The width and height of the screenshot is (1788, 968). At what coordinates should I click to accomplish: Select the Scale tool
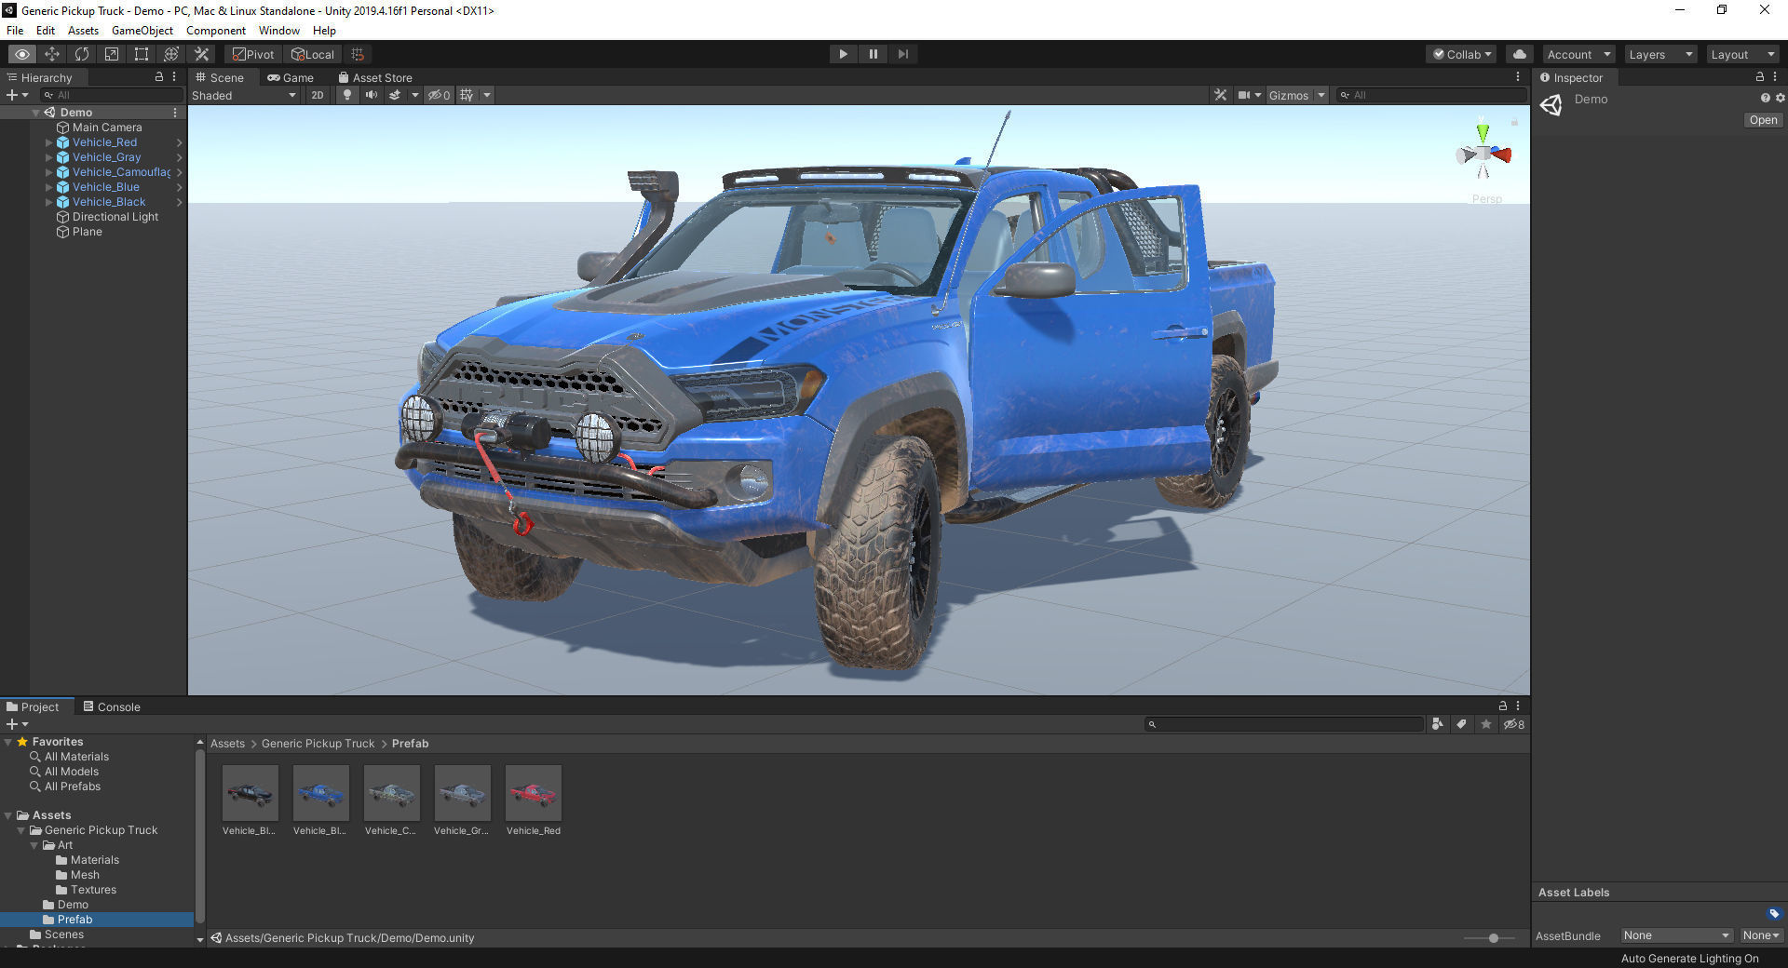coord(112,54)
